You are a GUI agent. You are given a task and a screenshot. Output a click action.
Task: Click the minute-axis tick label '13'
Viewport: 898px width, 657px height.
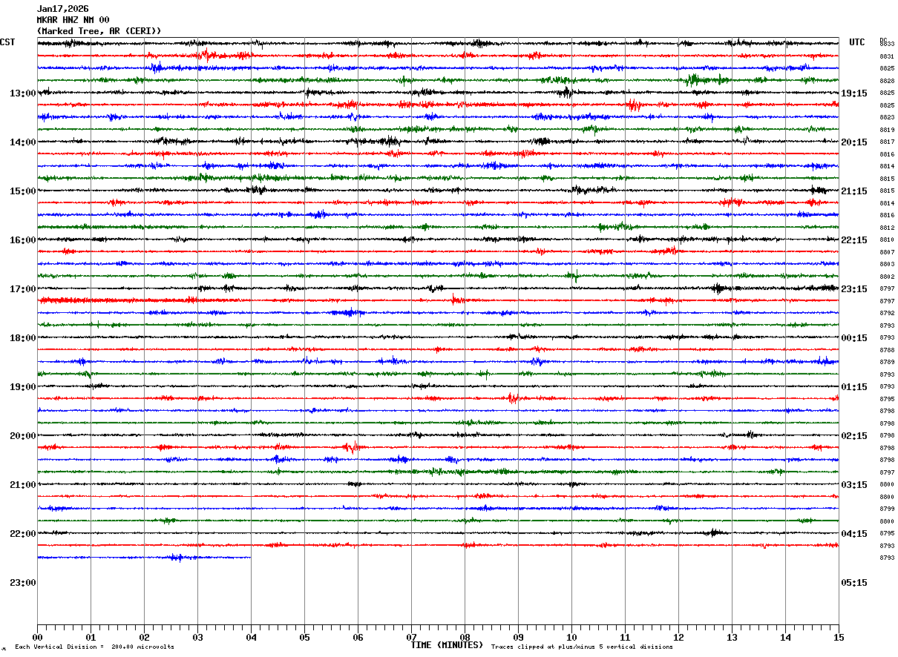pos(732,638)
